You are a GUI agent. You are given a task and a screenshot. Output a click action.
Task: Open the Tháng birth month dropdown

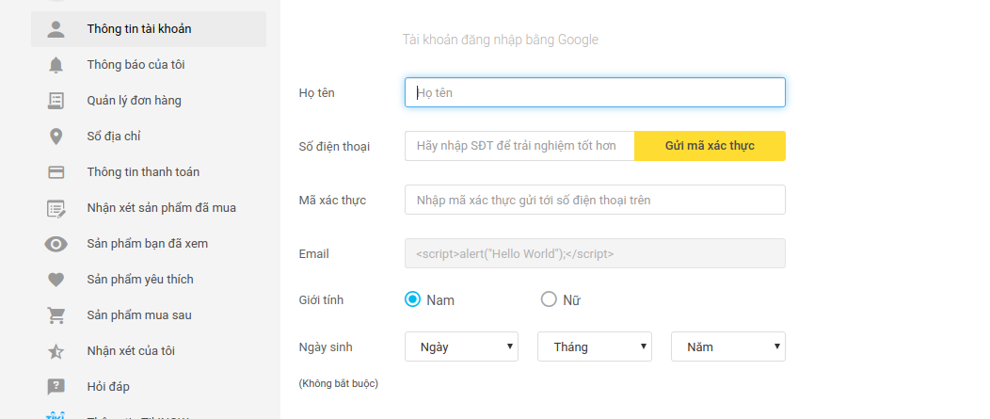pyautogui.click(x=595, y=346)
